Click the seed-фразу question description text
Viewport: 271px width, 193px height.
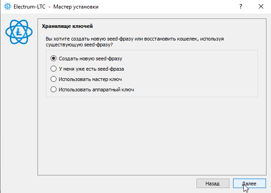135,42
